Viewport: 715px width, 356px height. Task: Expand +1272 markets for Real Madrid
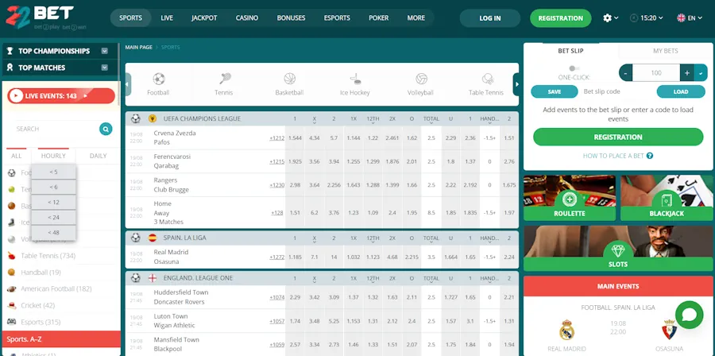pyautogui.click(x=276, y=257)
